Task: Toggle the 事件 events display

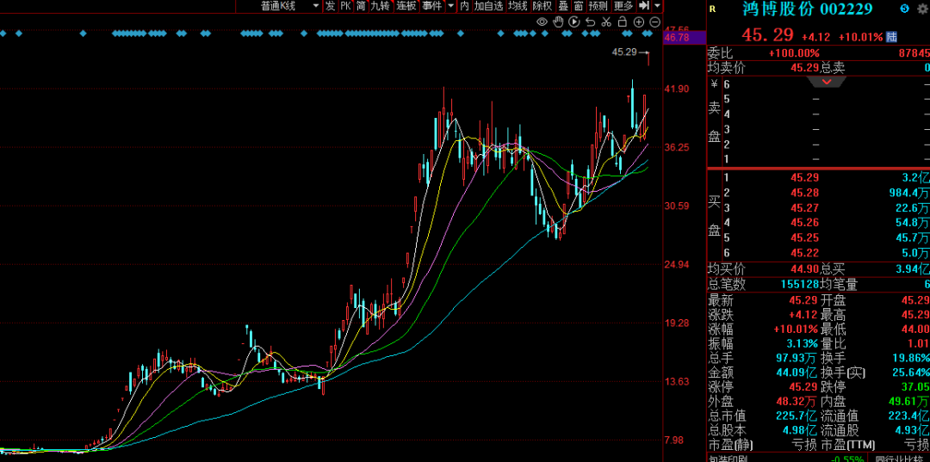Action: click(431, 6)
